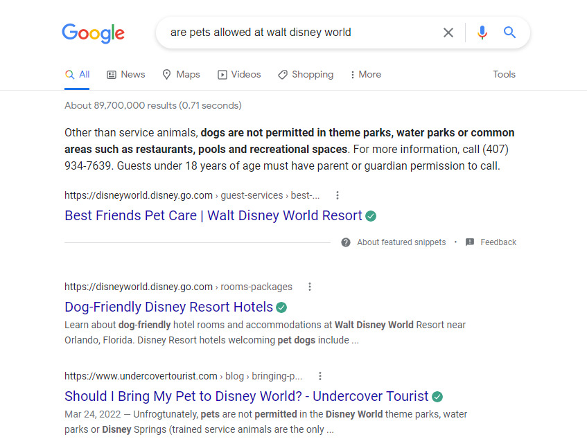Open the Dog-Friendly Disney Resort Hotels link
Screen dimensions: 587x448
pyautogui.click(x=169, y=307)
